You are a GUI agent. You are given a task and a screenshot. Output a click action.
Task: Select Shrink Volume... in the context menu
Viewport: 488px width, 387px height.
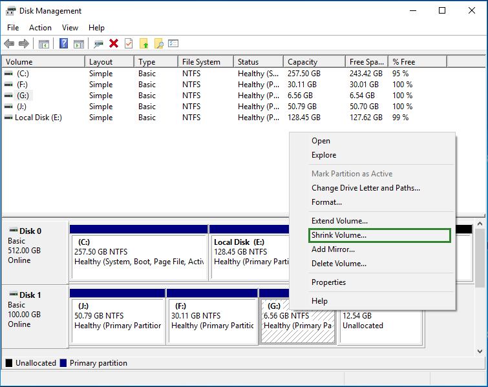point(379,235)
